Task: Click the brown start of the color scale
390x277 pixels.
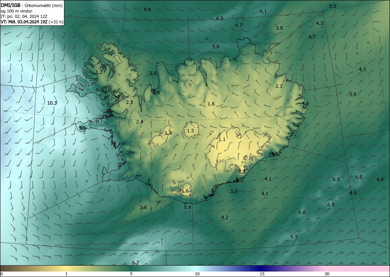Action: (x=10, y=268)
